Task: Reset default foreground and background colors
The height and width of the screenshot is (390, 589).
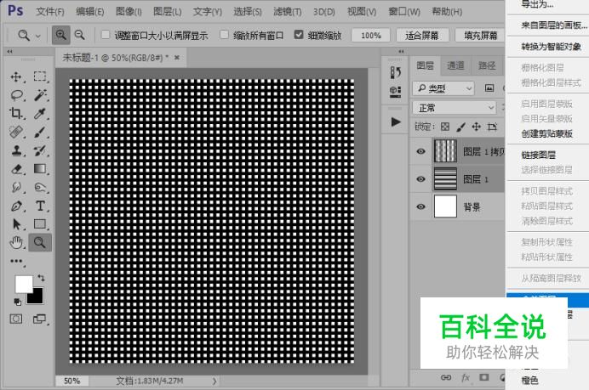Action: click(17, 302)
